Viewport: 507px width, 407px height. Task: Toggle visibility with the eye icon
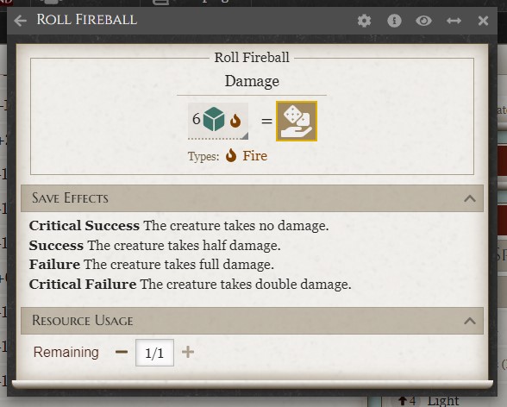click(423, 21)
